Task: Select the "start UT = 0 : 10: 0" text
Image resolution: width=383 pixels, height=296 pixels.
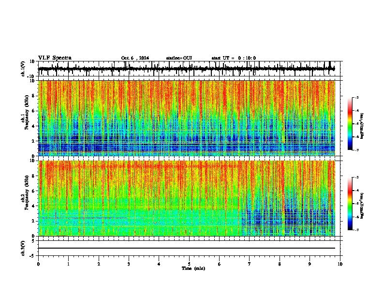Action: click(234, 58)
